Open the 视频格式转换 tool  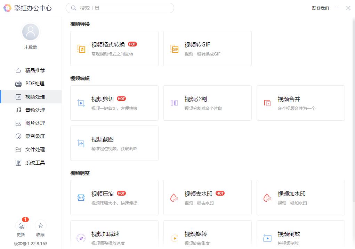click(x=114, y=49)
